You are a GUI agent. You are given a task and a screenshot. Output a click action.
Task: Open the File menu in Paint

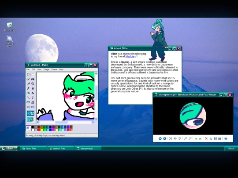pos(28,69)
